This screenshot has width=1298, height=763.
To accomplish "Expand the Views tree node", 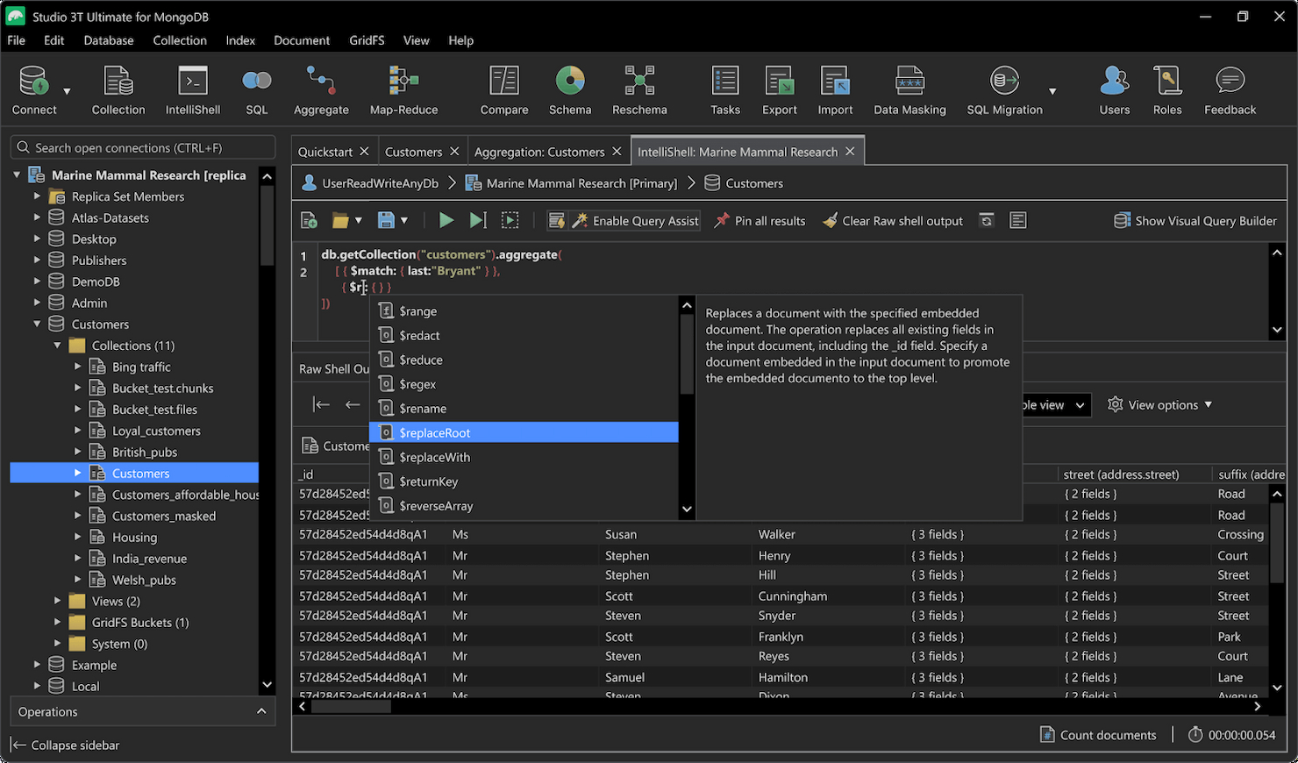I will (56, 601).
